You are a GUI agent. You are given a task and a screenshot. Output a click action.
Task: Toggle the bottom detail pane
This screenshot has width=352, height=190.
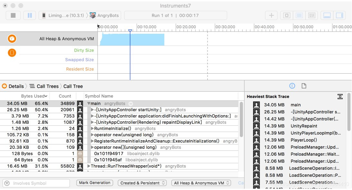[x=327, y=15]
